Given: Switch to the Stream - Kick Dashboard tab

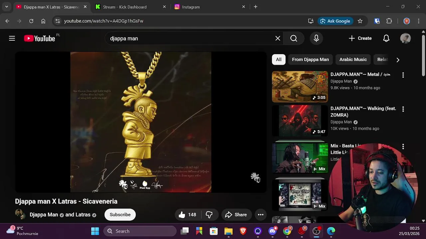Looking at the screenshot, I should coord(130,7).
